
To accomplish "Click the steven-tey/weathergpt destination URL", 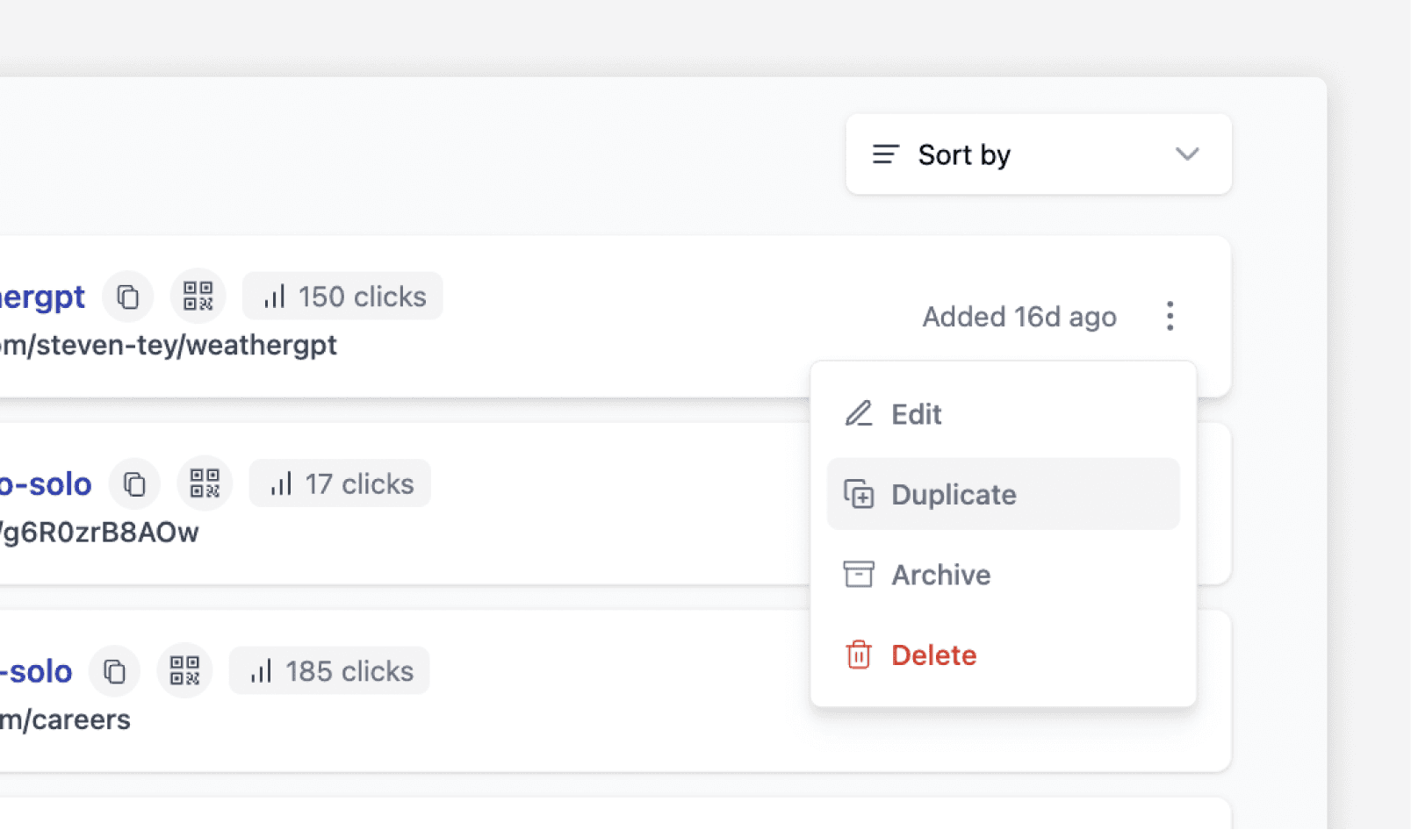I will coord(169,346).
